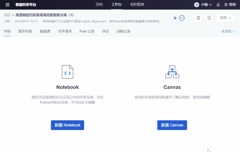Click the help question mark icon
240x152 pixels.
point(226,5)
